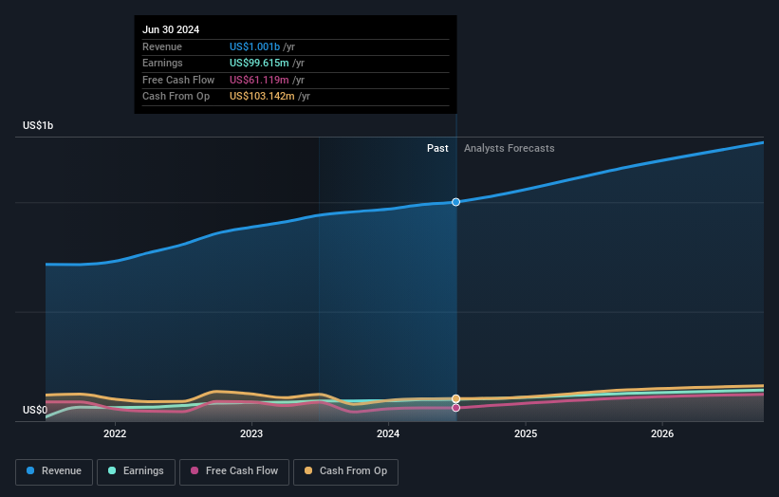The width and height of the screenshot is (779, 497).
Task: Click the Revenue row label in tooltip
Action: click(162, 46)
